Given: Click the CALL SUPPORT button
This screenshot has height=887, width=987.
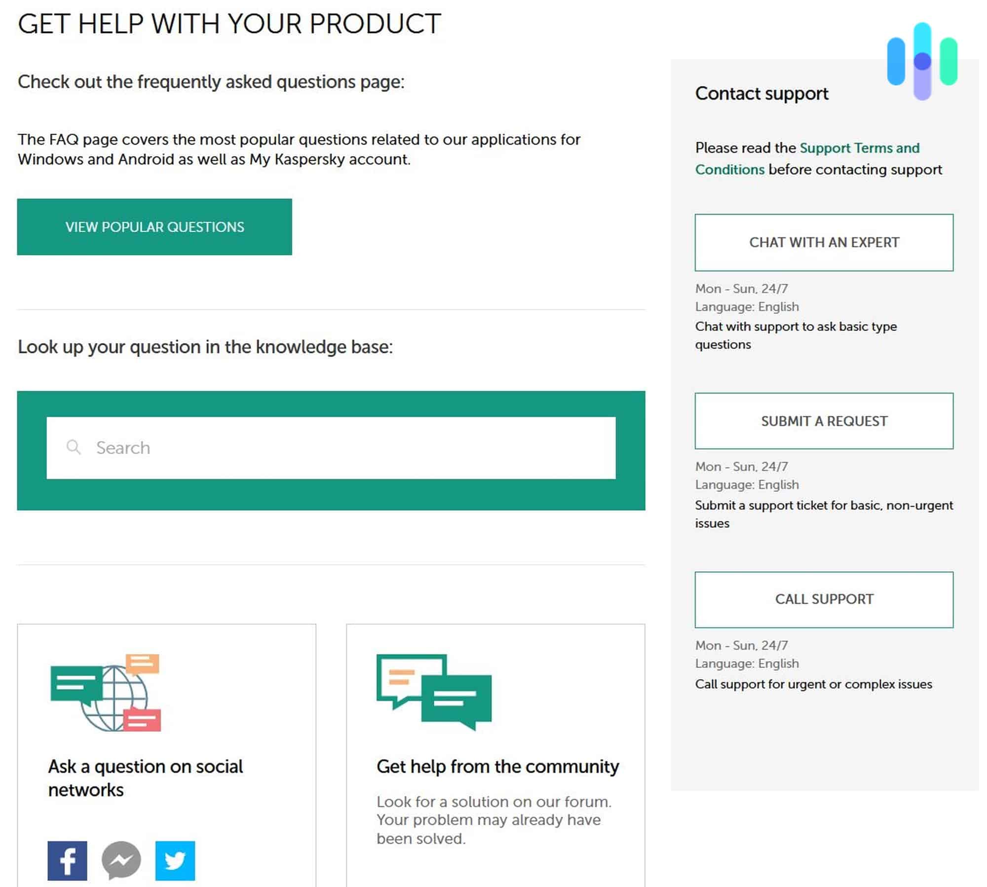Looking at the screenshot, I should point(824,599).
